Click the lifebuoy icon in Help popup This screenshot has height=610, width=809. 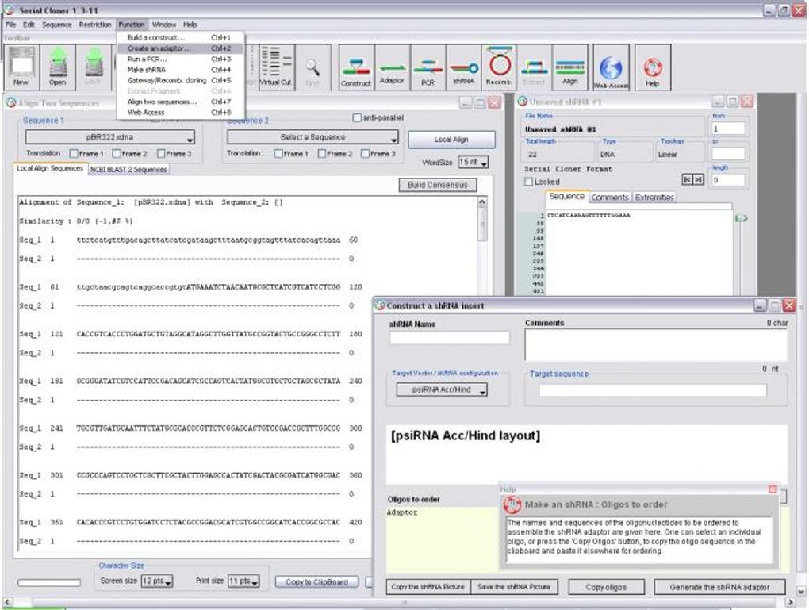click(x=512, y=504)
